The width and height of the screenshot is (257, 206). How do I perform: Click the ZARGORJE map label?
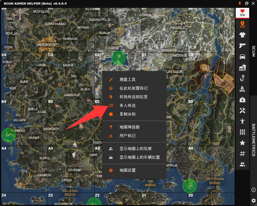click(72, 95)
